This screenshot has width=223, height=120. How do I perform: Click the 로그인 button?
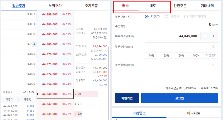coord(180,98)
